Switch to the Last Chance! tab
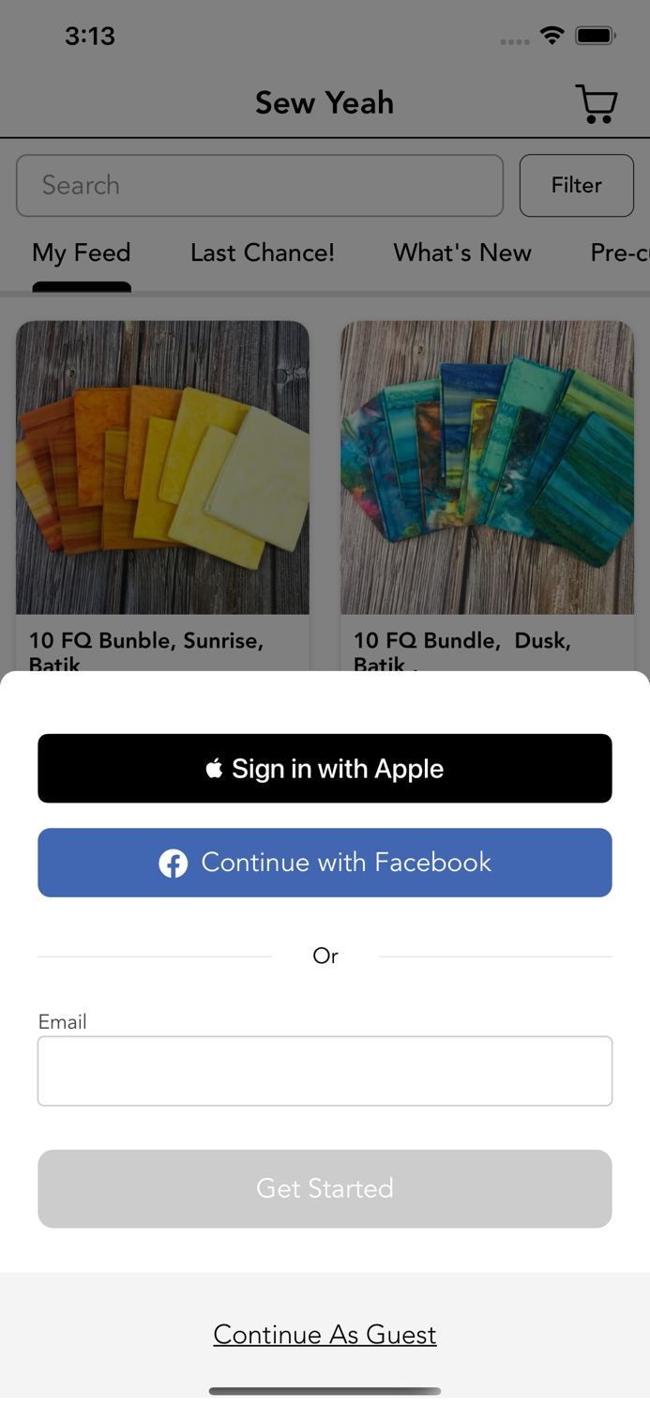 click(x=263, y=253)
